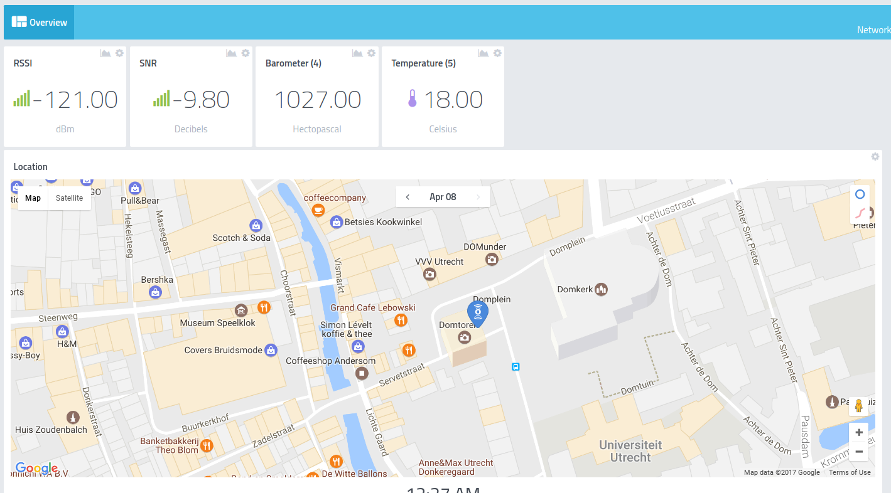This screenshot has height=493, width=891.
Task: Click Museum Speelklok museum icon
Action: tap(240, 310)
